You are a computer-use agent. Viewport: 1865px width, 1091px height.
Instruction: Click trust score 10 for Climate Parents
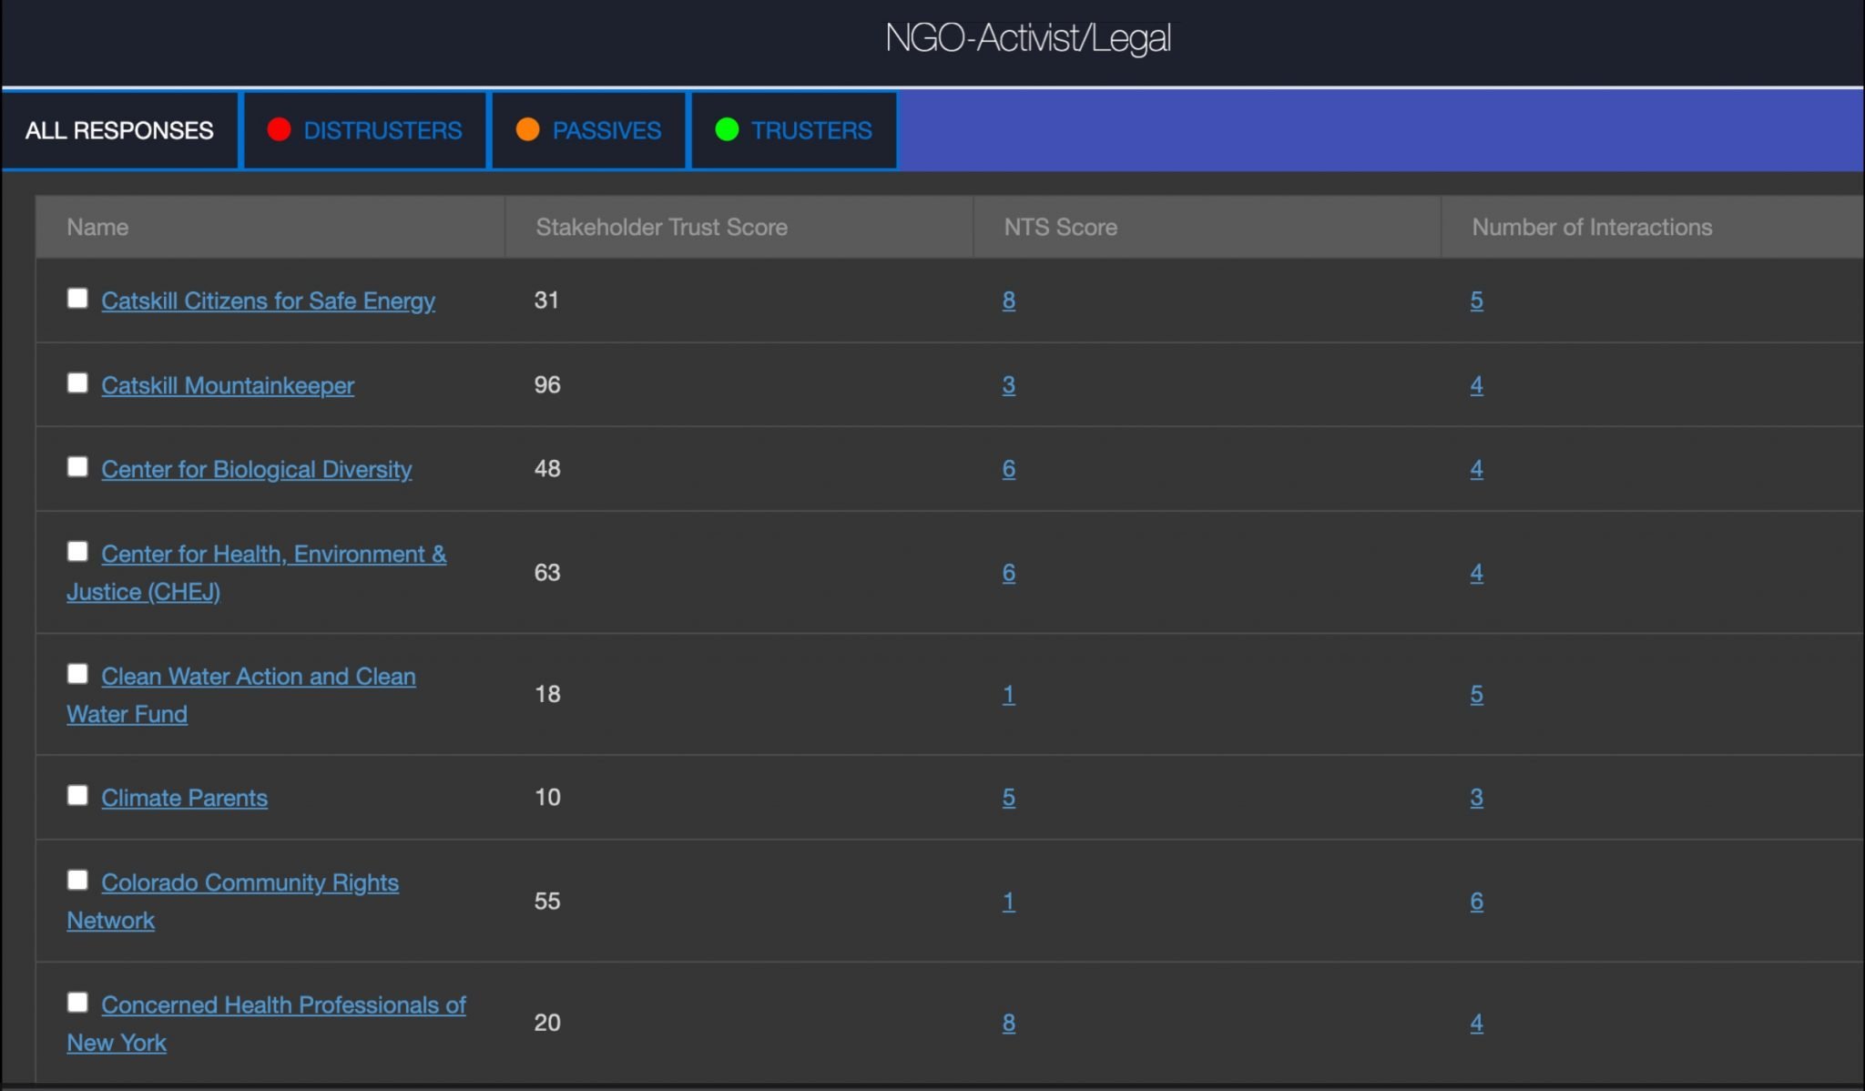(547, 798)
